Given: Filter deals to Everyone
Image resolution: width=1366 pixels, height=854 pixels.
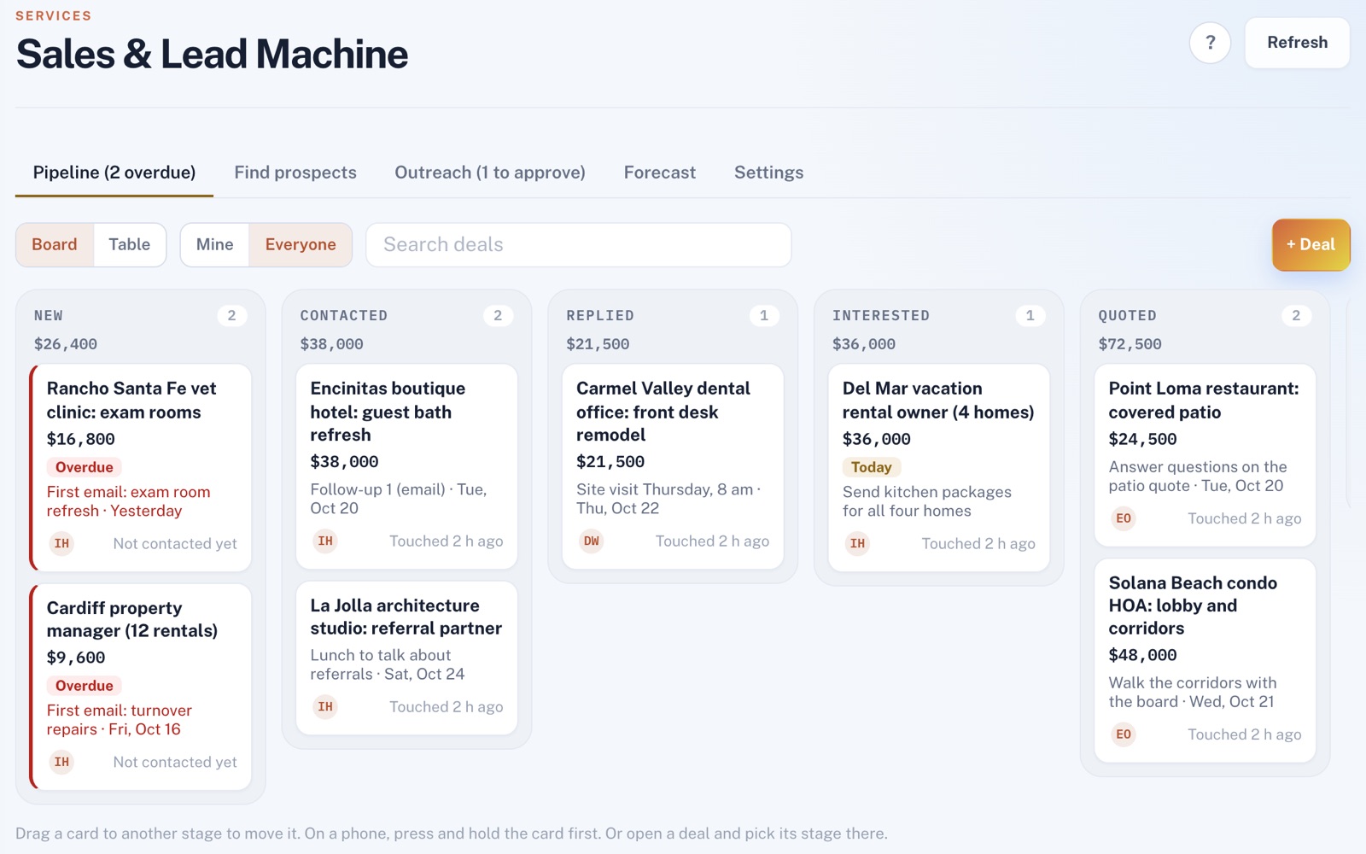Looking at the screenshot, I should [301, 244].
